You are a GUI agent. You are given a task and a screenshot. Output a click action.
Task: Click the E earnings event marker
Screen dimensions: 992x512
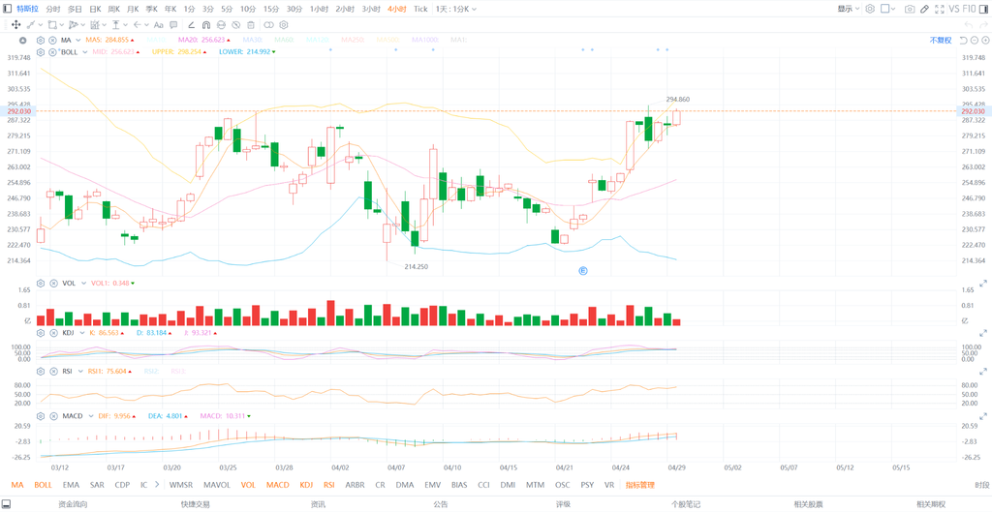tap(583, 271)
